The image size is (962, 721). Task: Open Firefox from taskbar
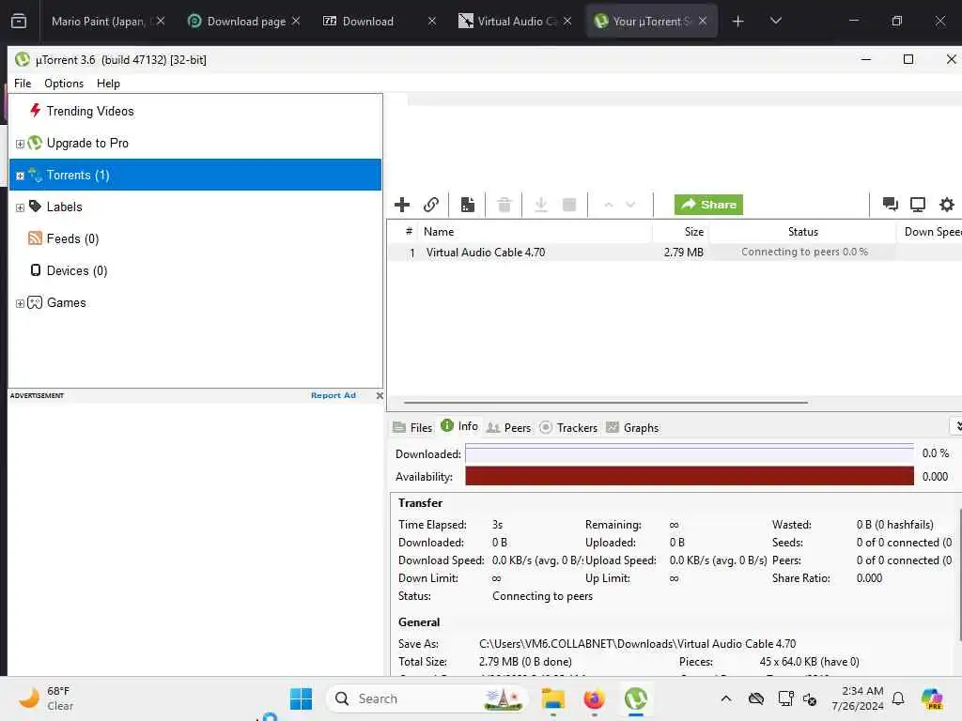click(594, 698)
